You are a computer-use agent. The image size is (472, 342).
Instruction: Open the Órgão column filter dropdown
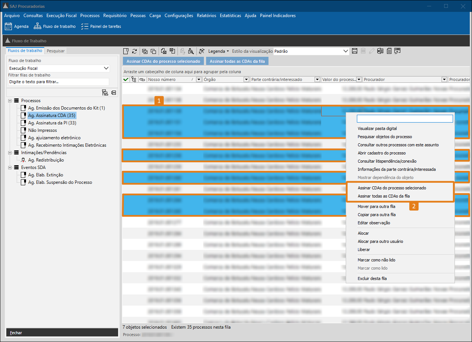point(246,79)
